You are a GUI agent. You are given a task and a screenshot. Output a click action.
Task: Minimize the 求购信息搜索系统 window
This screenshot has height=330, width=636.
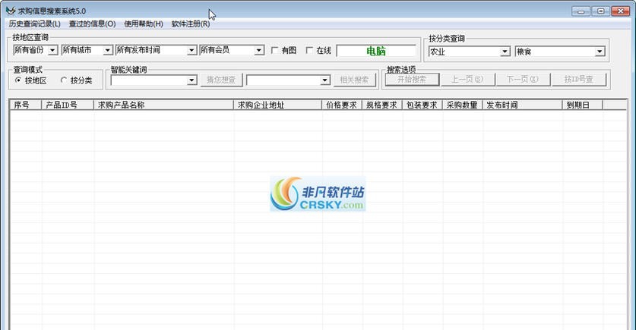point(581,11)
